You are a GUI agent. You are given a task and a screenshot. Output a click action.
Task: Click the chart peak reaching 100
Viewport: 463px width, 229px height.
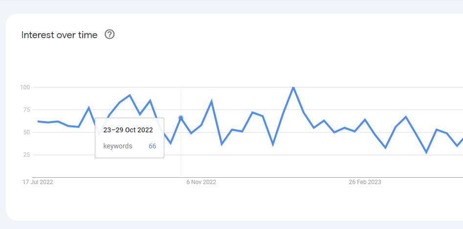pyautogui.click(x=293, y=87)
